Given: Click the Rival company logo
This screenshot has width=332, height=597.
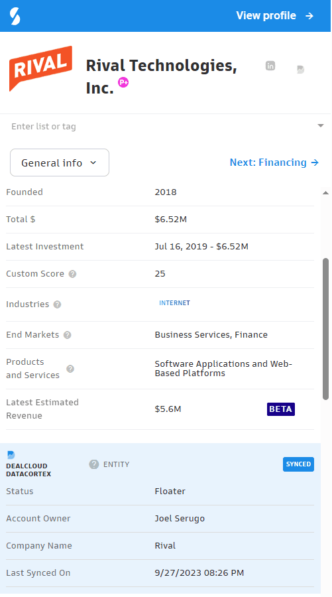Looking at the screenshot, I should (x=40, y=68).
